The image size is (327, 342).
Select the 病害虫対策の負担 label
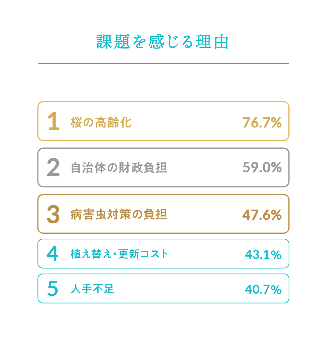[119, 215]
